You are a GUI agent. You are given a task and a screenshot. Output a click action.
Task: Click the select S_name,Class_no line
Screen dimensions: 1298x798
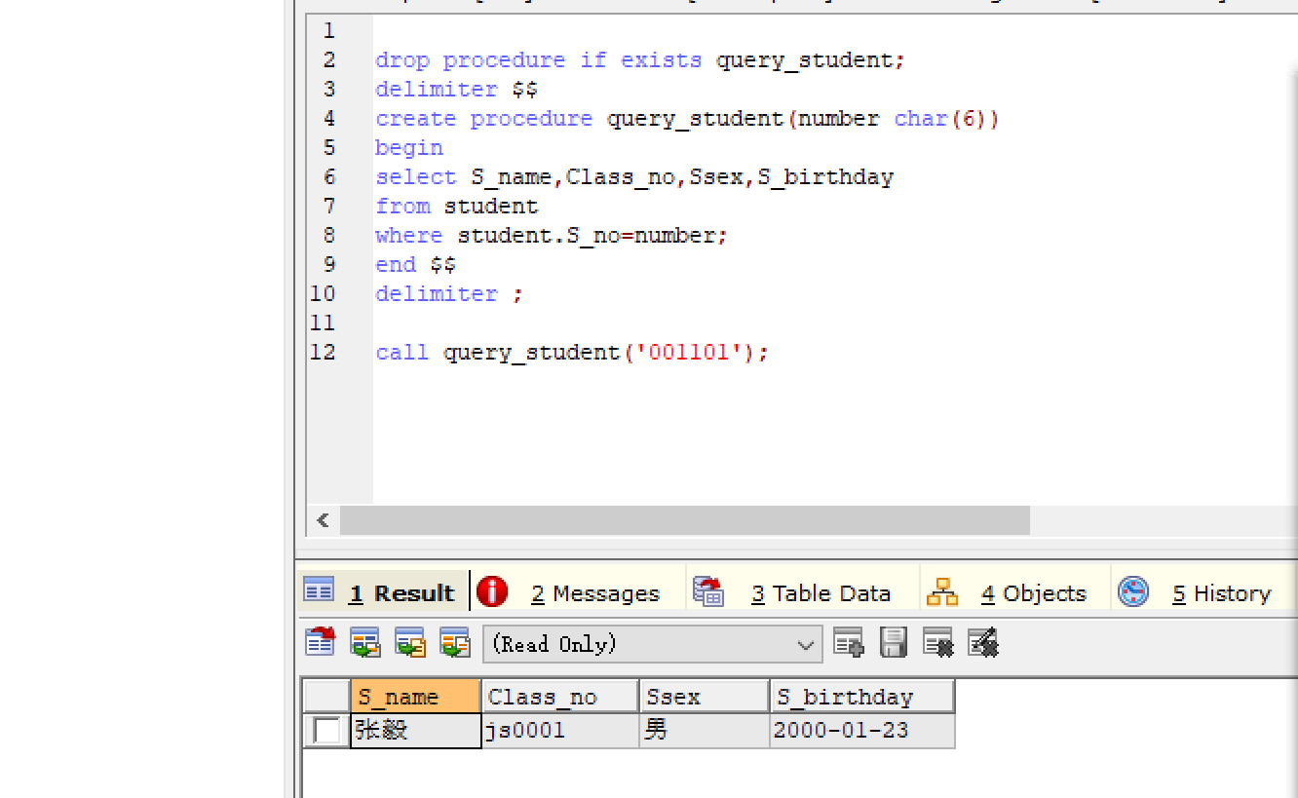pos(634,177)
